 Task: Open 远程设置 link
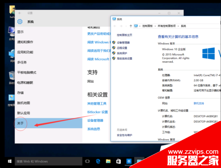(122, 48)
